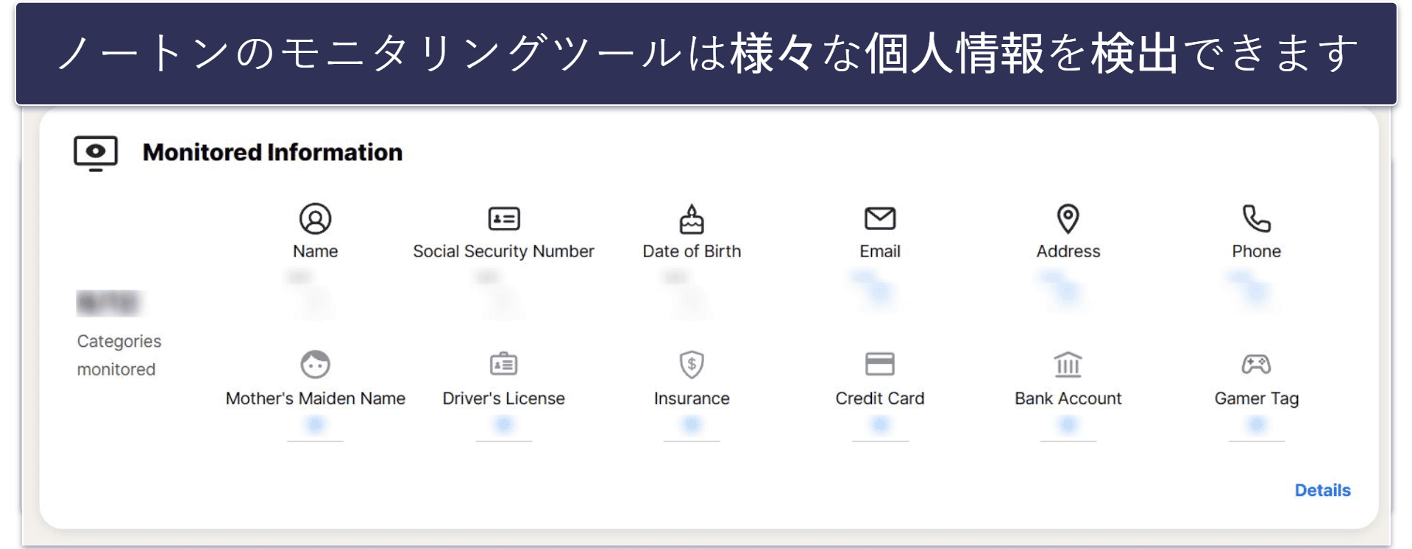Click the blue indicator under Gamer Tag
This screenshot has width=1412, height=549.
coord(1257,425)
